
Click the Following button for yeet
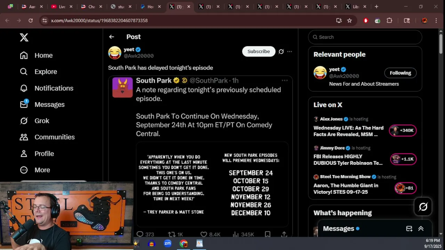point(400,73)
